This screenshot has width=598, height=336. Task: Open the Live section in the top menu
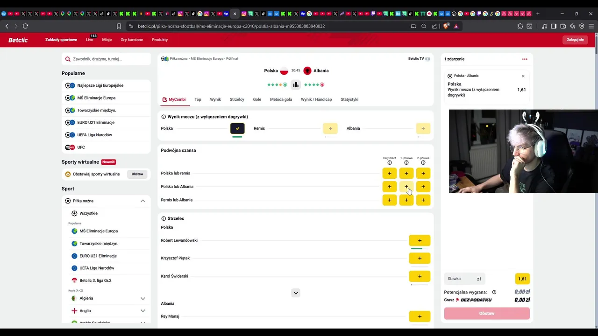pyautogui.click(x=90, y=40)
